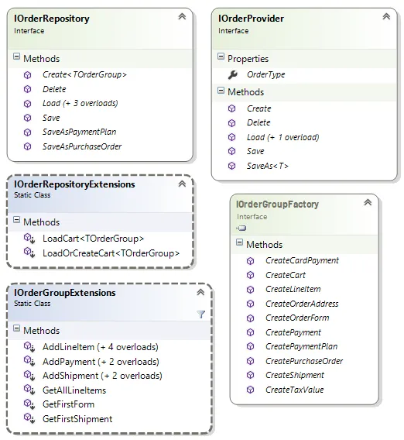The image size is (404, 440).
Task: Collapse the IOrderGroupFactory class box
Action: pos(368,202)
